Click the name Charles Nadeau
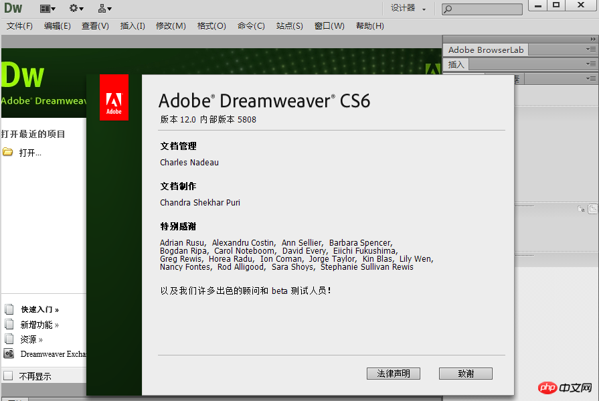The image size is (599, 401). pyautogui.click(x=189, y=163)
